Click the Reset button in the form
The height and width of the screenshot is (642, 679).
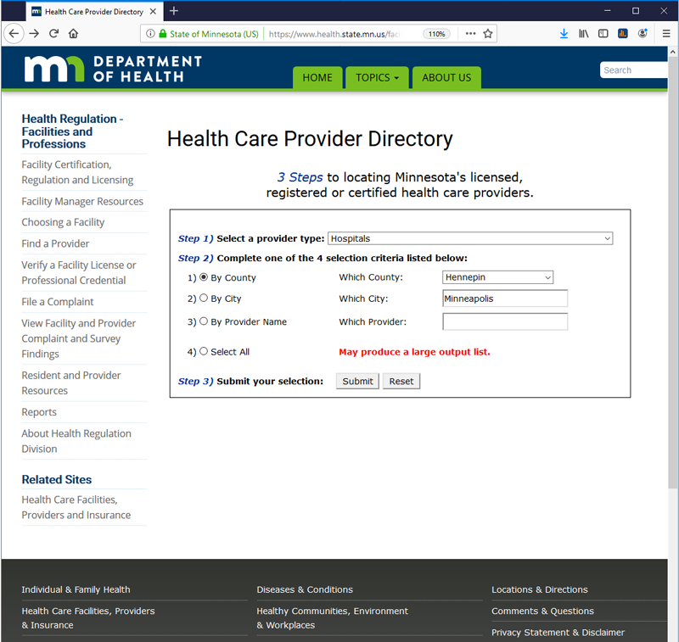coord(401,381)
